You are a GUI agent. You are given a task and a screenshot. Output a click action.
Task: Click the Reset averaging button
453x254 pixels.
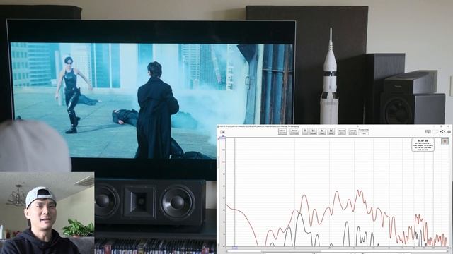coord(294,132)
